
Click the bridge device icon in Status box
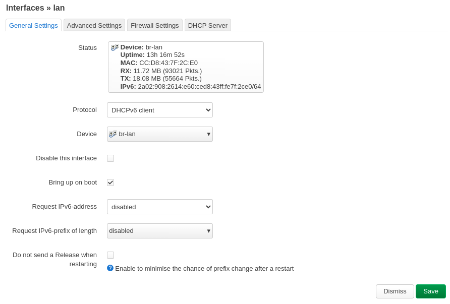tap(115, 47)
